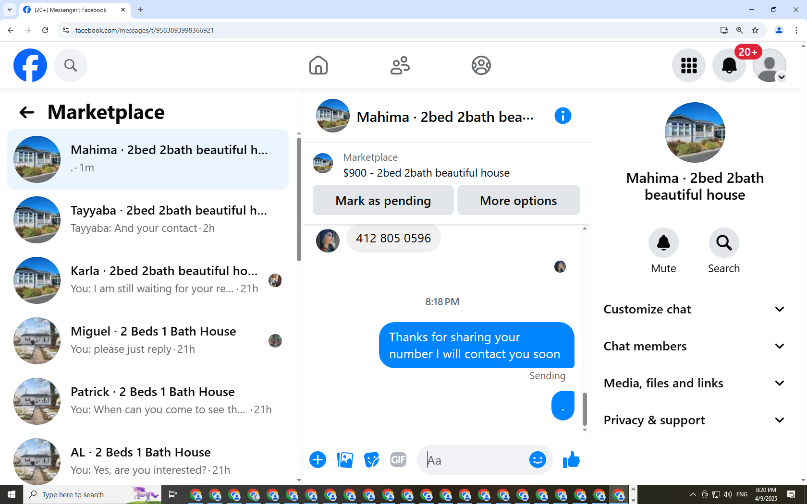View site information icon in address bar
The image size is (807, 504).
pyautogui.click(x=66, y=30)
